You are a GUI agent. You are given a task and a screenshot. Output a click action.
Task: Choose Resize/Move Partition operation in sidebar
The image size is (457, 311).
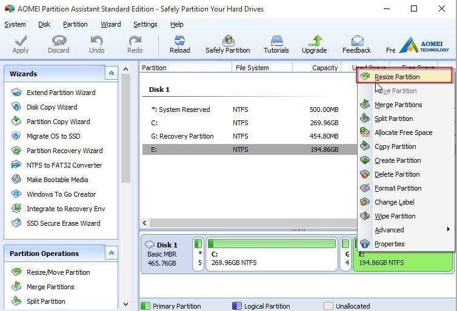coord(58,272)
